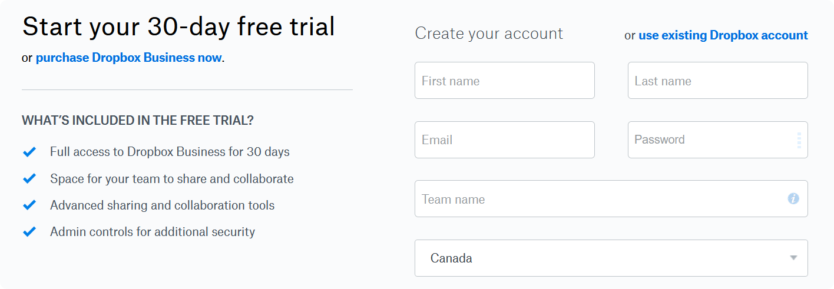This screenshot has height=289, width=834.
Task: Click into the Last name field
Action: pos(717,81)
